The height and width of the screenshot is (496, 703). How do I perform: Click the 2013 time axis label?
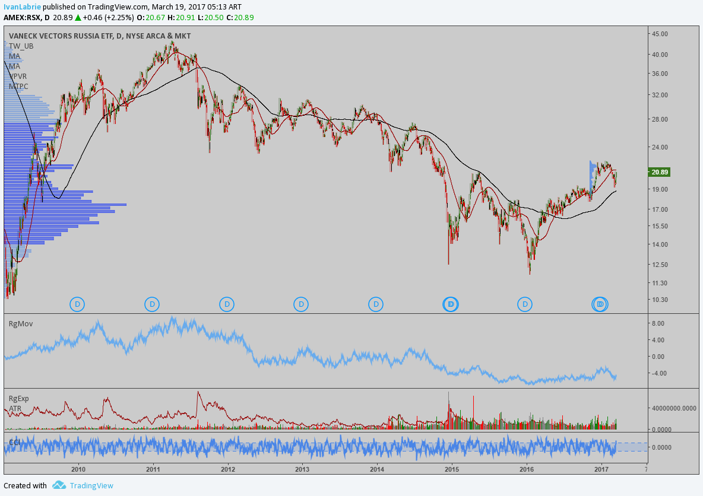click(302, 469)
